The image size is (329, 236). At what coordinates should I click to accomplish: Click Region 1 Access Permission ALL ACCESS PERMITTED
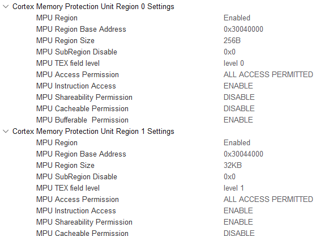pos(268,200)
